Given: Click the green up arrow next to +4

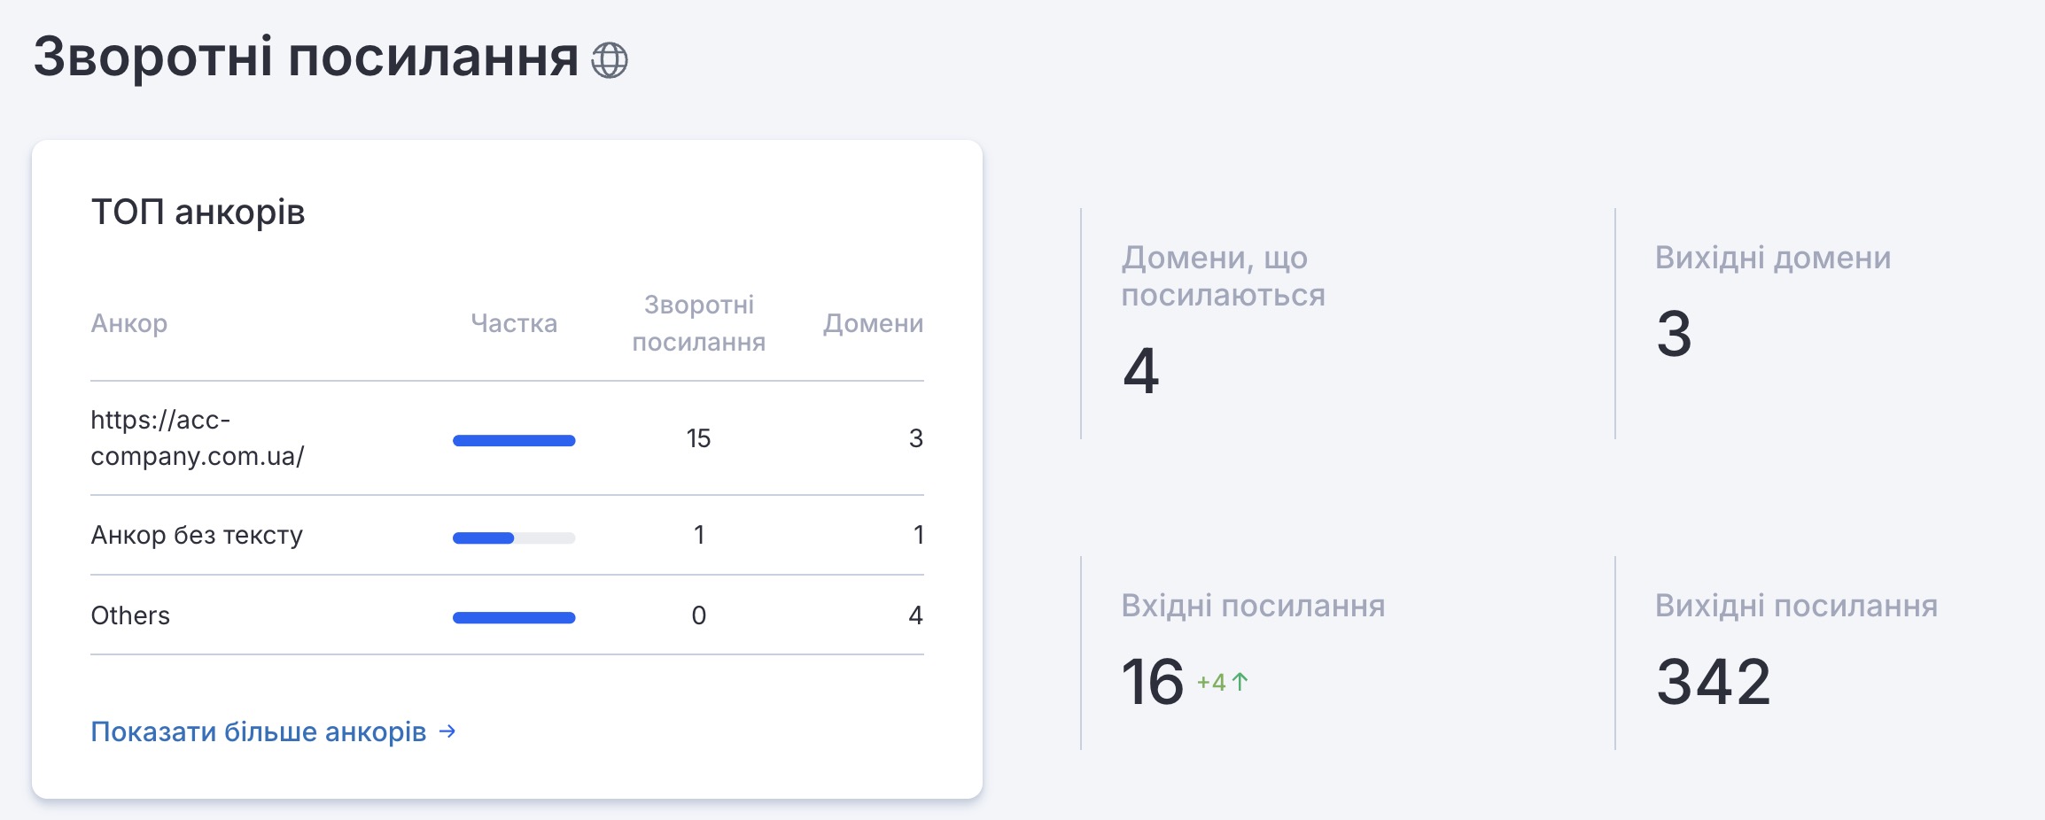Looking at the screenshot, I should point(1240,681).
